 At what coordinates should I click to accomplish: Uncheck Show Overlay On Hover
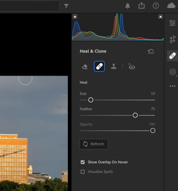[x=83, y=162]
